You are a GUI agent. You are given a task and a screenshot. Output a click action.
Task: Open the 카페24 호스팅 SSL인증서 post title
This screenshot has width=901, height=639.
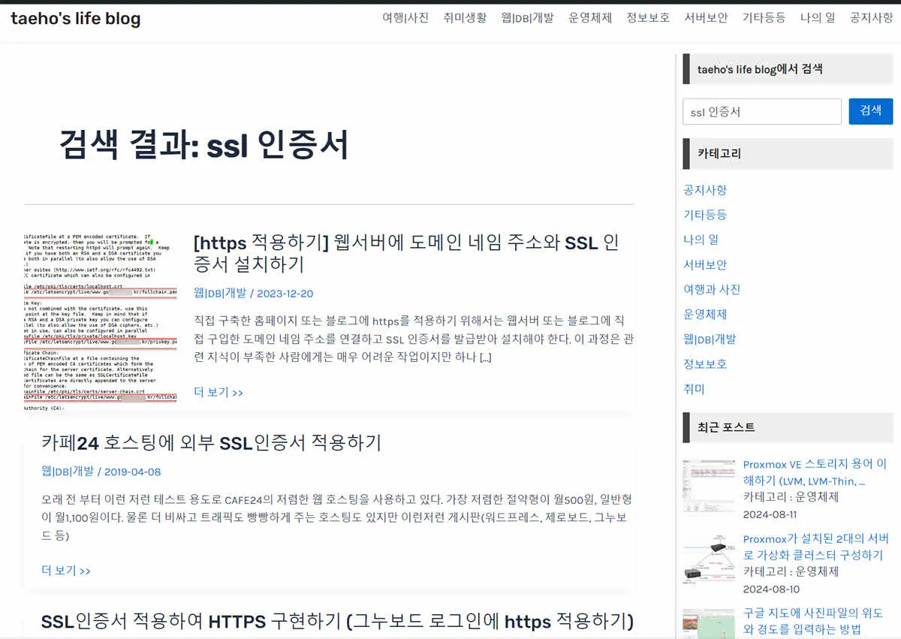(x=212, y=444)
